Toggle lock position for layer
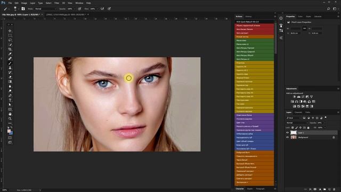341x192 pixels. coord(301,127)
